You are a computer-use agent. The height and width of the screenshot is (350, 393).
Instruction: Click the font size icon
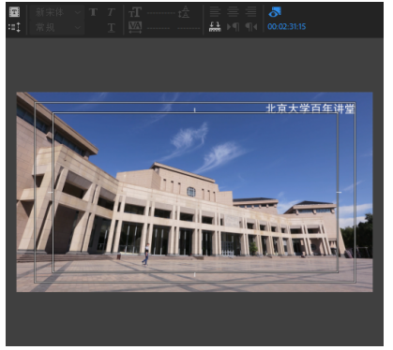(x=135, y=12)
